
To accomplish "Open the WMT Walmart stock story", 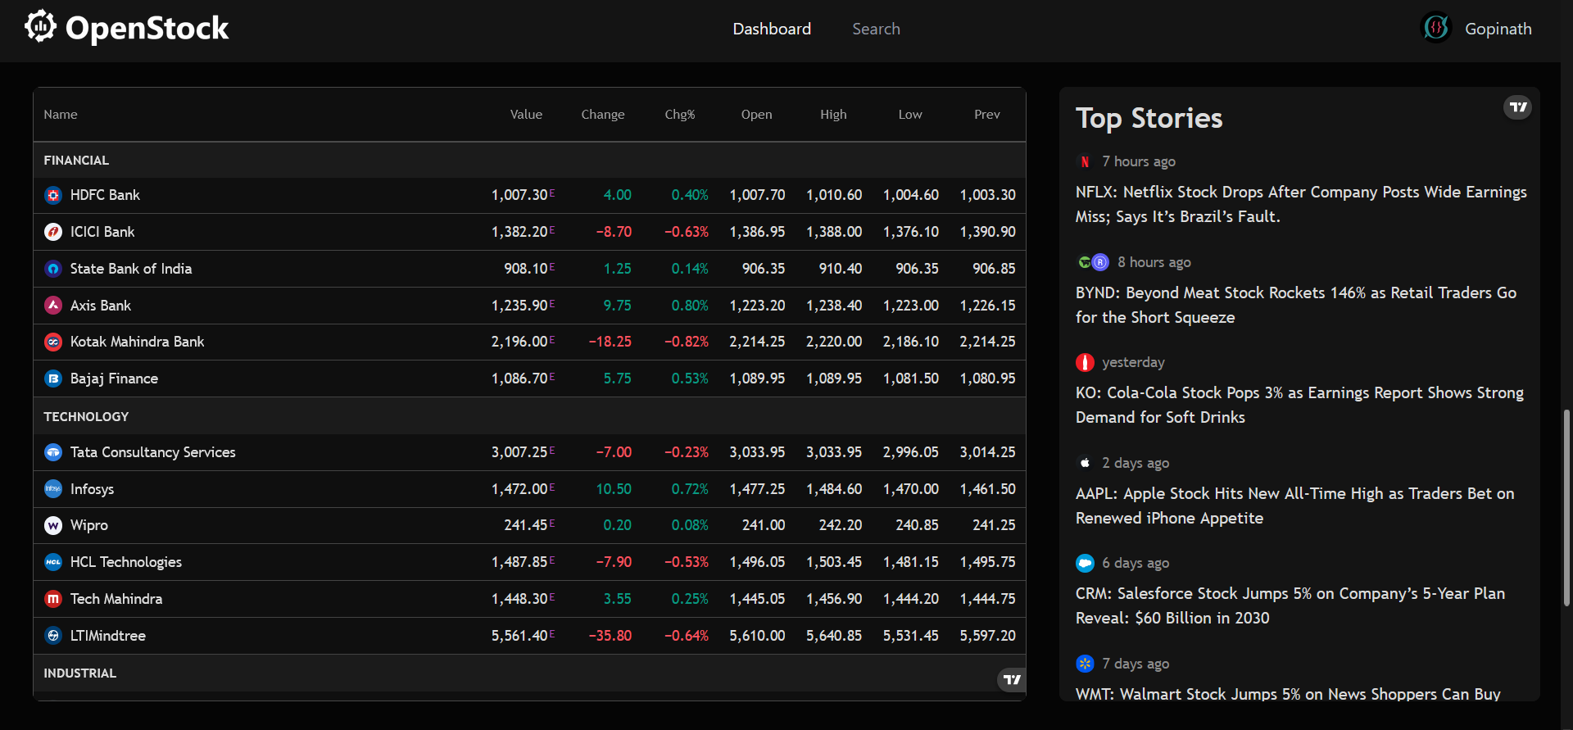I will 1288,694.
